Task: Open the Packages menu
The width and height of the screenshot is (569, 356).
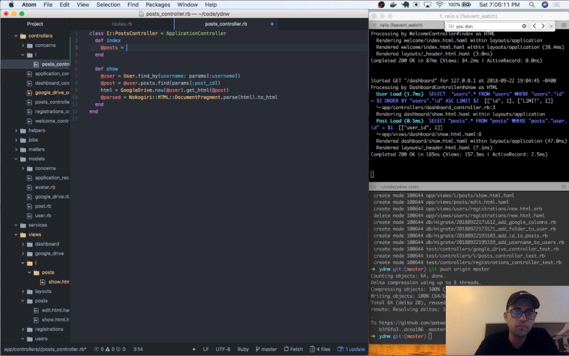Action: tap(158, 5)
